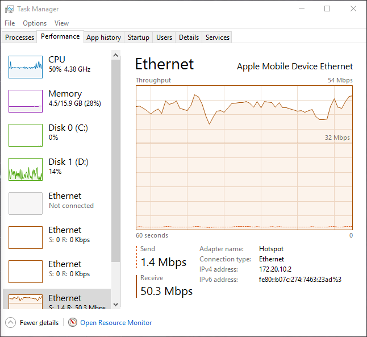Switch to the Services tab
The height and width of the screenshot is (337, 367).
pyautogui.click(x=218, y=38)
